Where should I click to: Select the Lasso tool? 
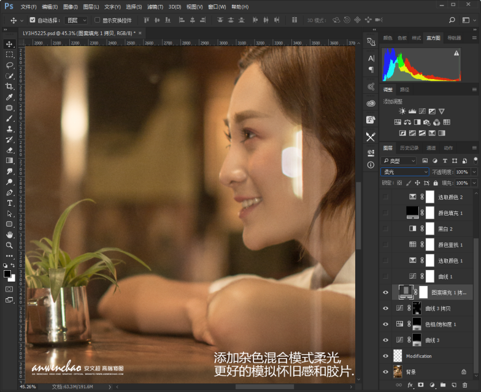[x=10, y=65]
